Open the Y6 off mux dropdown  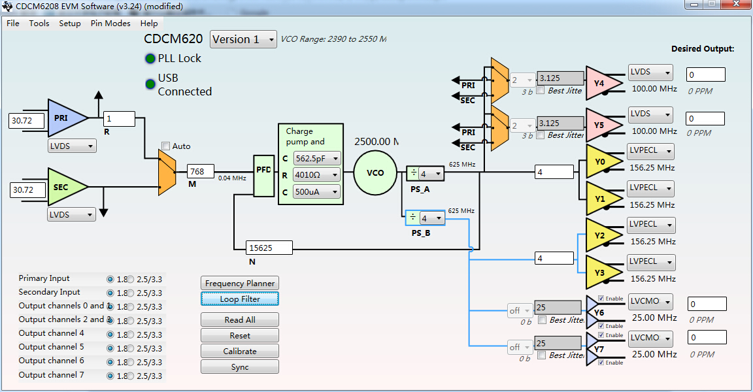click(x=520, y=310)
